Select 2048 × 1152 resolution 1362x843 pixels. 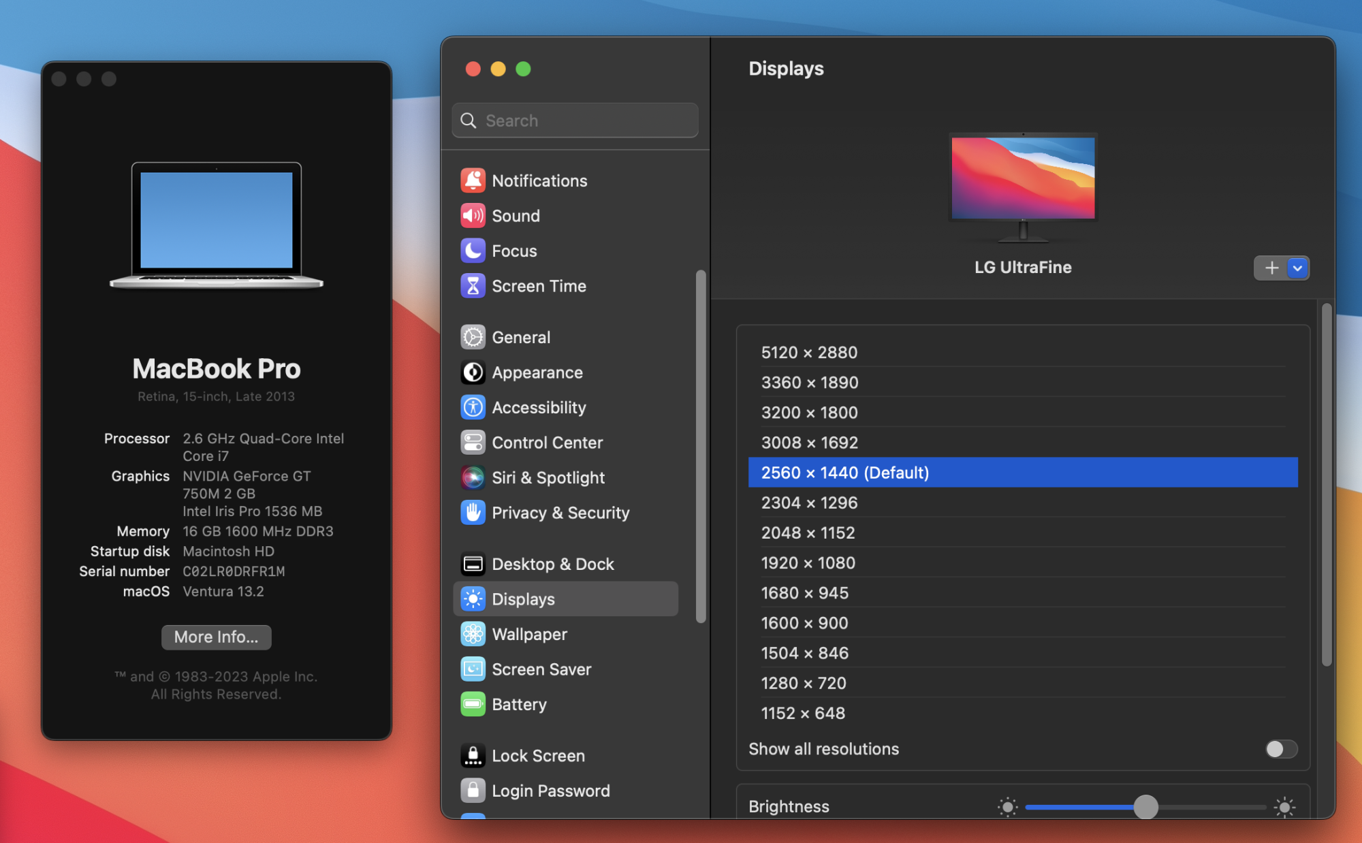[x=1023, y=532]
